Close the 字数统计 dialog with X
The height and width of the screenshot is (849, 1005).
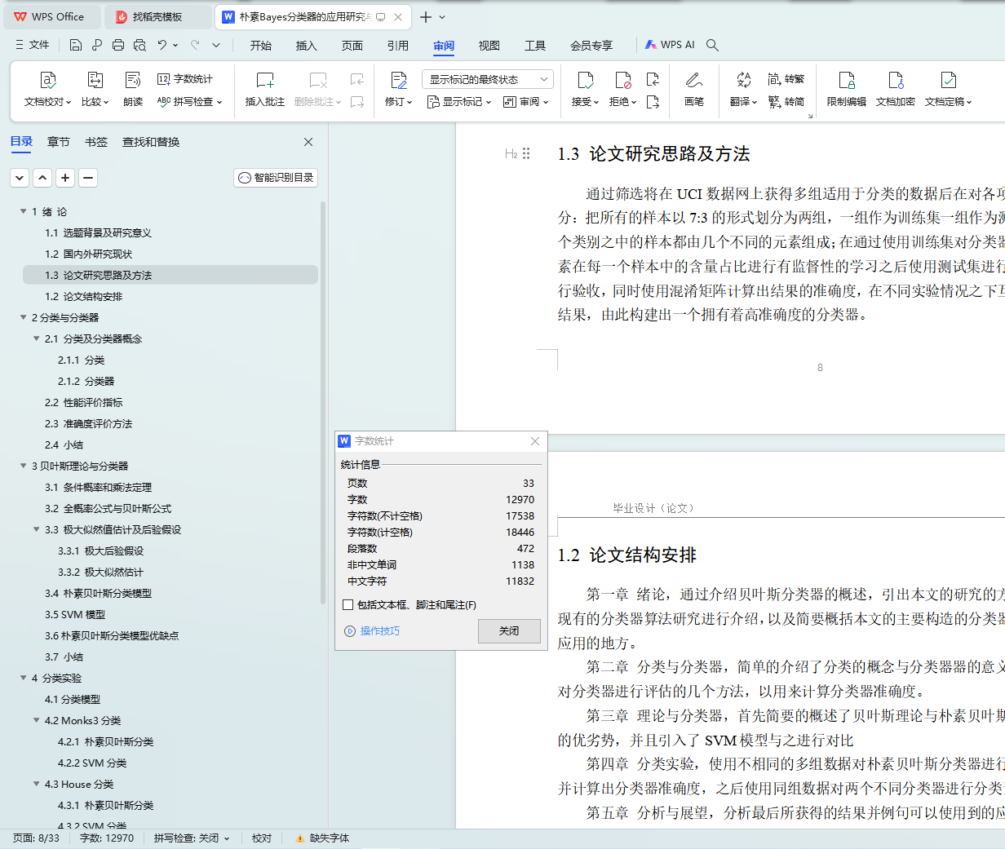tap(535, 441)
